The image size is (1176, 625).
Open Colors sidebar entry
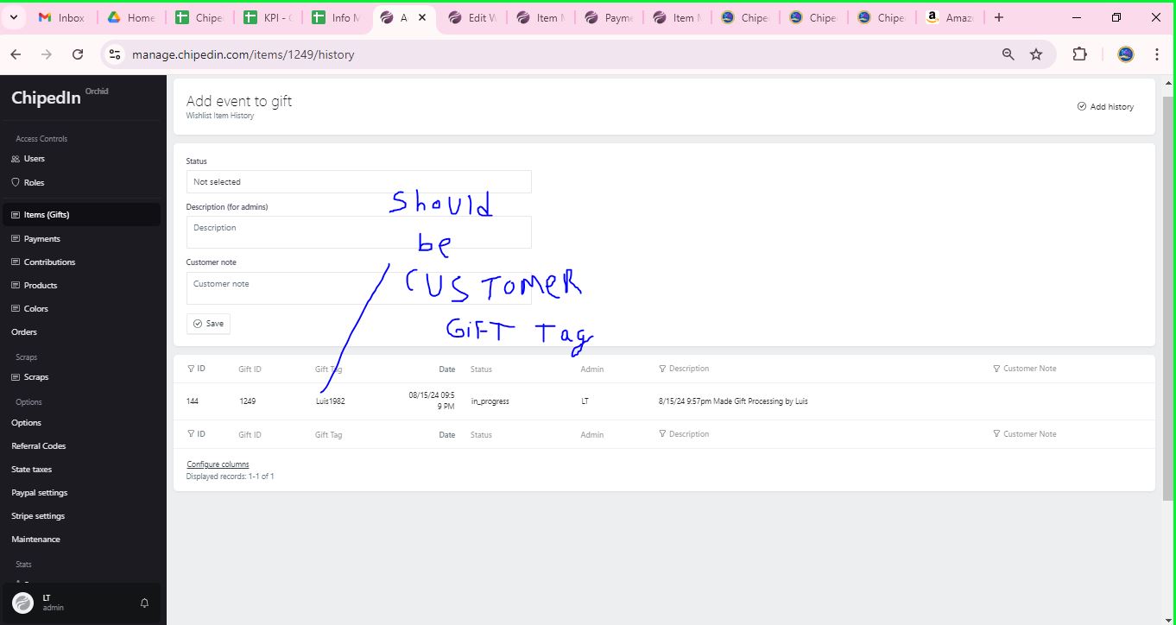point(36,309)
